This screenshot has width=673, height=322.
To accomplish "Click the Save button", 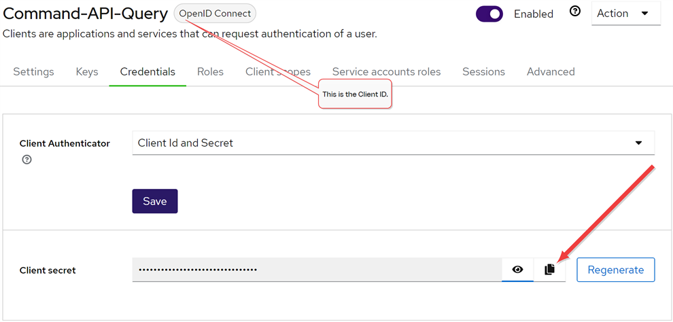I will [154, 201].
